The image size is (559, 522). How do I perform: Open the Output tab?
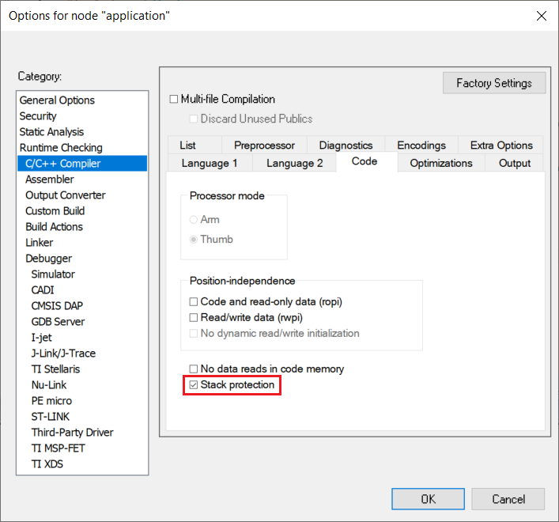515,163
